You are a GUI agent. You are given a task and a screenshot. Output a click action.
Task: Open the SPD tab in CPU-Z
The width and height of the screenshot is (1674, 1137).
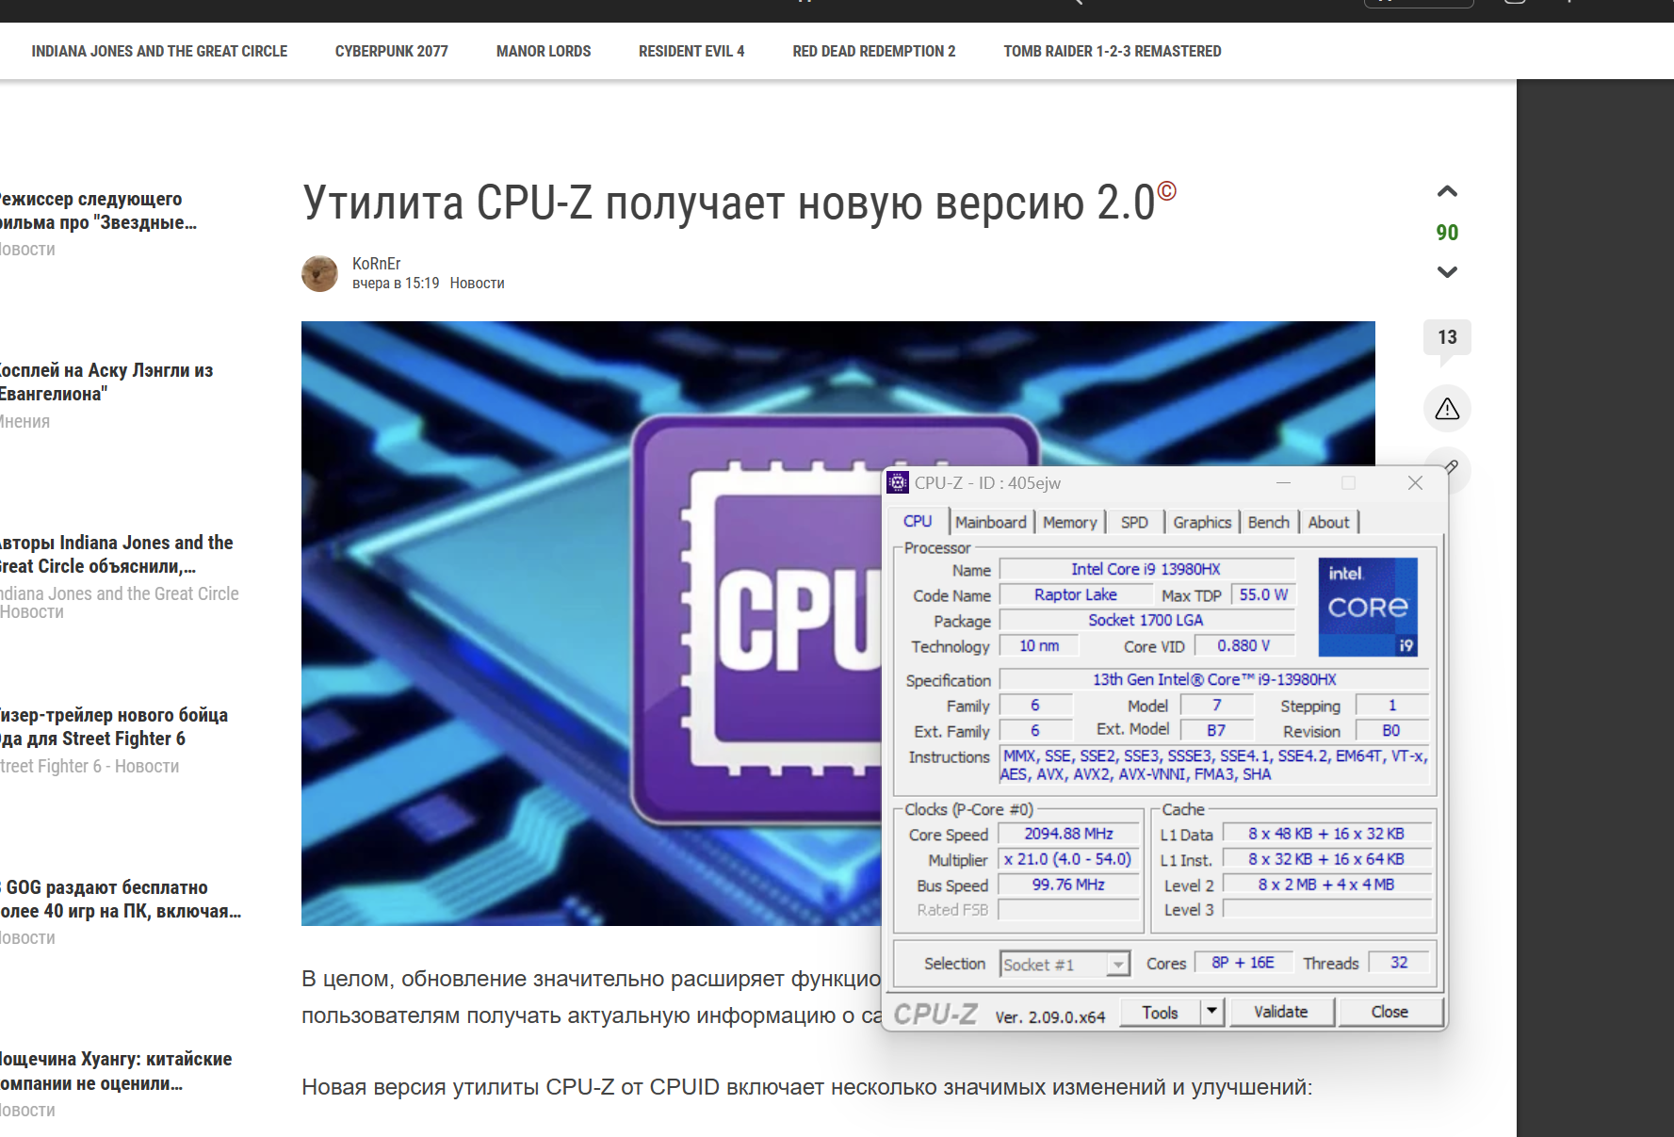[1134, 523]
